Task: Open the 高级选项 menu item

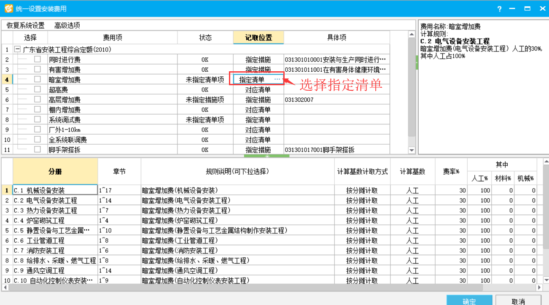Action: click(67, 25)
